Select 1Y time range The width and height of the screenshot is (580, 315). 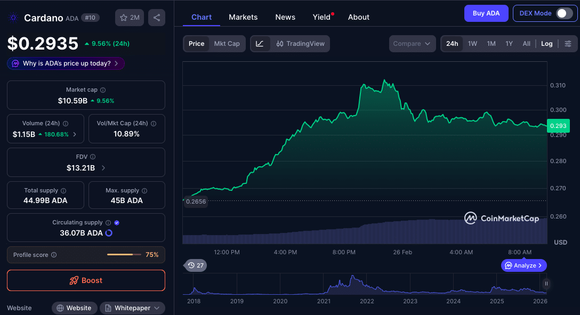[x=509, y=44]
